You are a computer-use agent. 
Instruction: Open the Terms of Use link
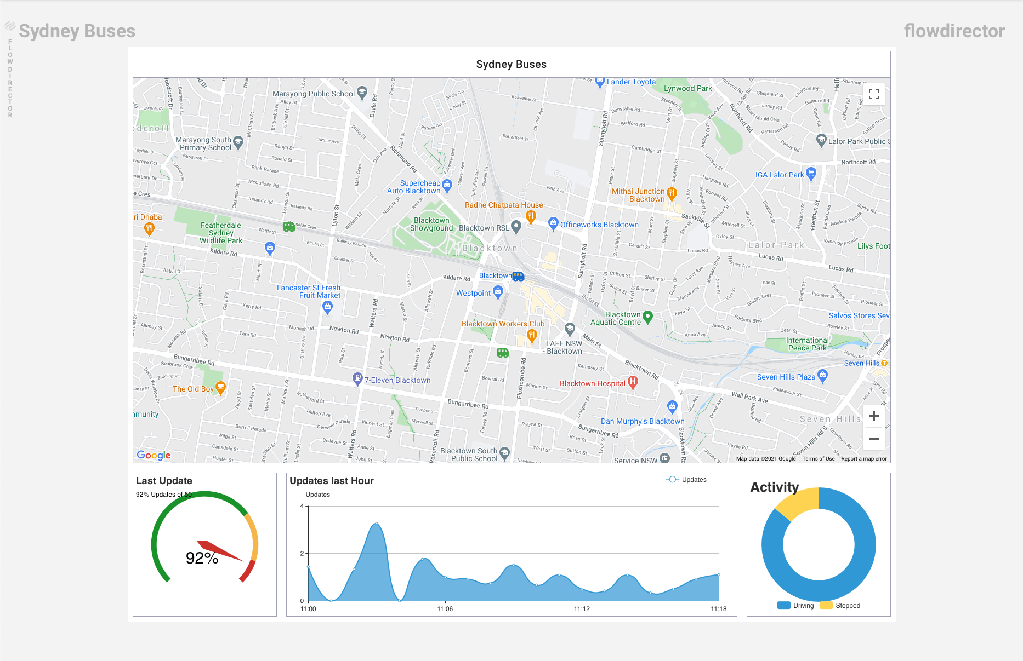pyautogui.click(x=818, y=459)
